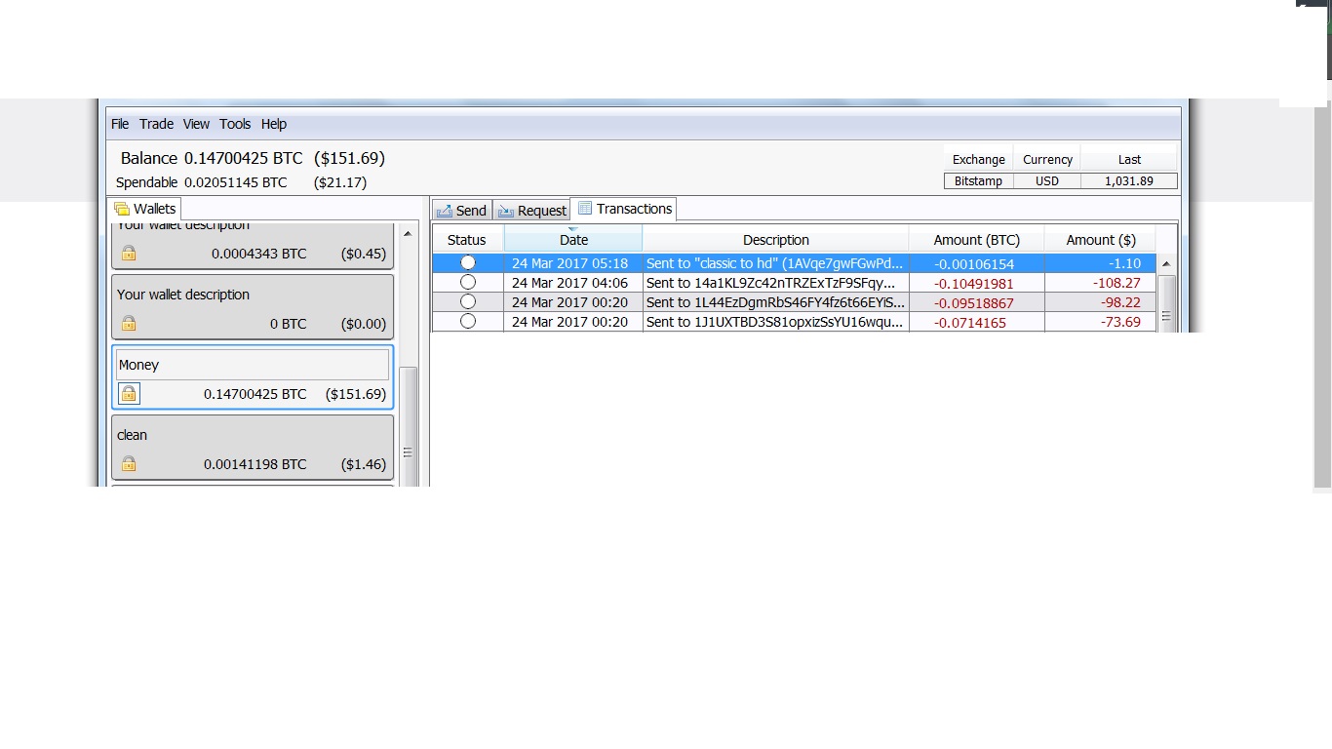Click the lock icon on the clean wallet
This screenshot has width=1332, height=749.
point(129,464)
